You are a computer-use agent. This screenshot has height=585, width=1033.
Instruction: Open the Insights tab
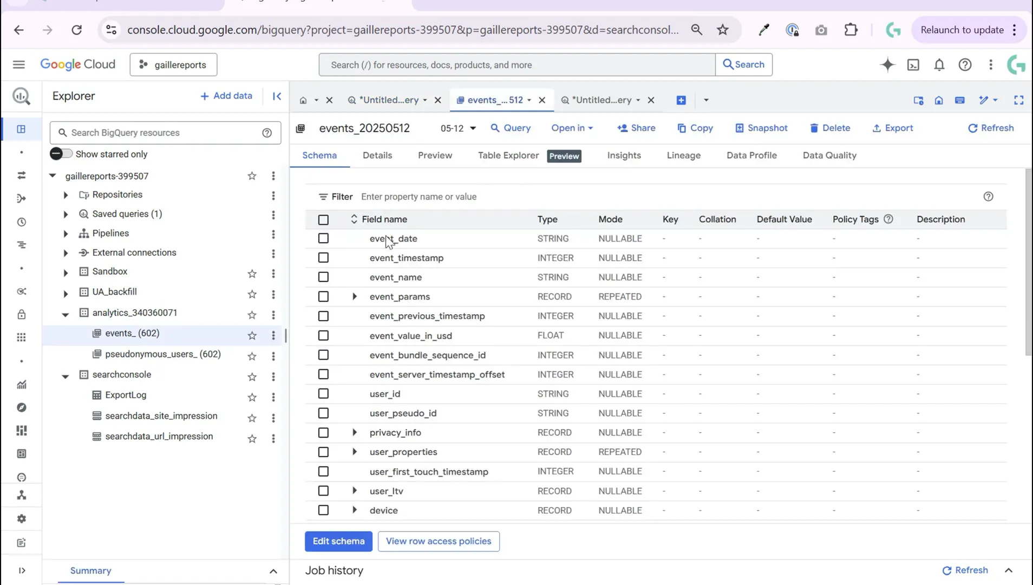[x=624, y=155]
